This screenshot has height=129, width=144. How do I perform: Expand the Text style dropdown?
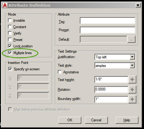click(132, 65)
